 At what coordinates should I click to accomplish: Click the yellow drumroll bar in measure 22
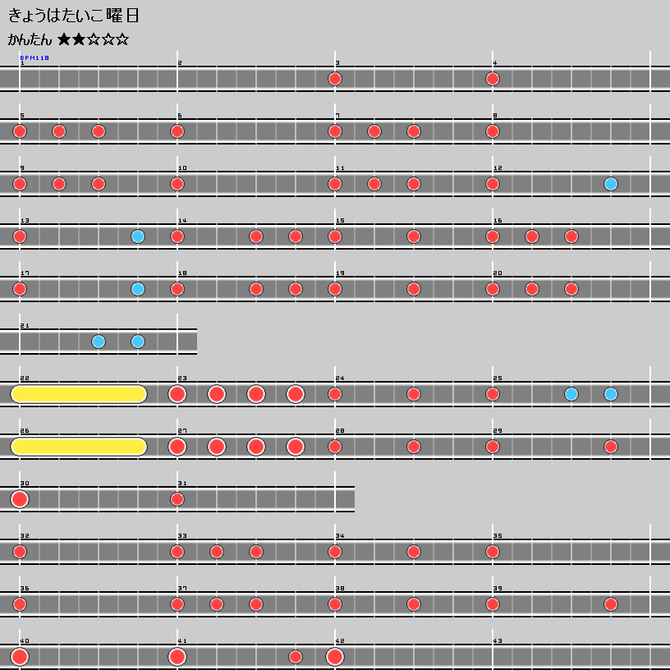click(79, 394)
